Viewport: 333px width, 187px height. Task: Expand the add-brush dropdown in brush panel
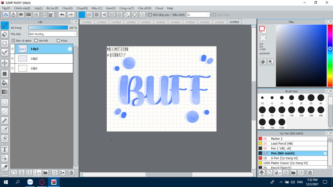coord(280,173)
